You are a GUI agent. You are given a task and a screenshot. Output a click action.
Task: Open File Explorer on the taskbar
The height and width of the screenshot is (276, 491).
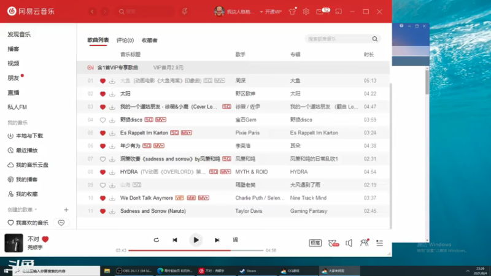point(107,271)
